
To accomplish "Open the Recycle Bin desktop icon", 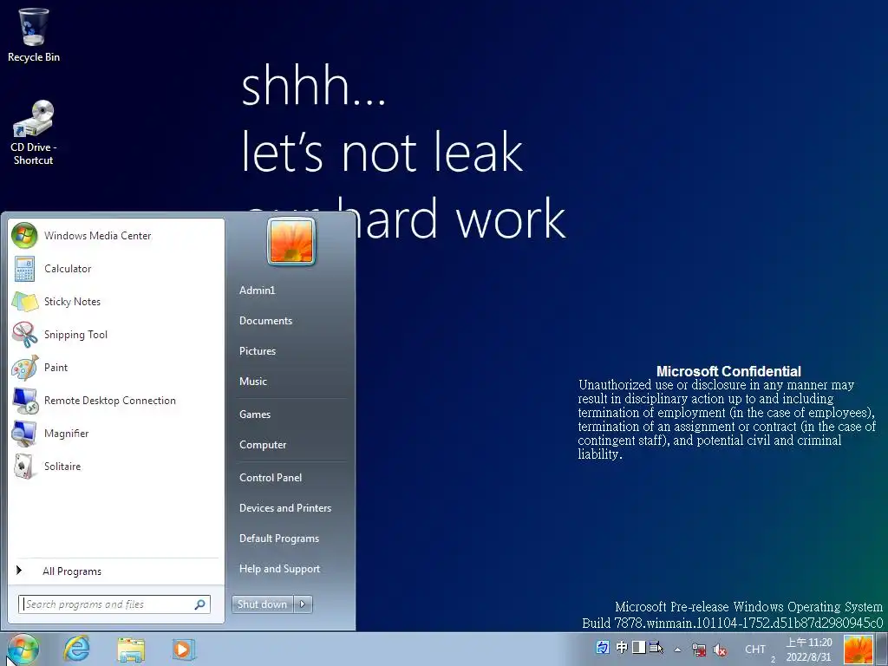I will (x=34, y=35).
